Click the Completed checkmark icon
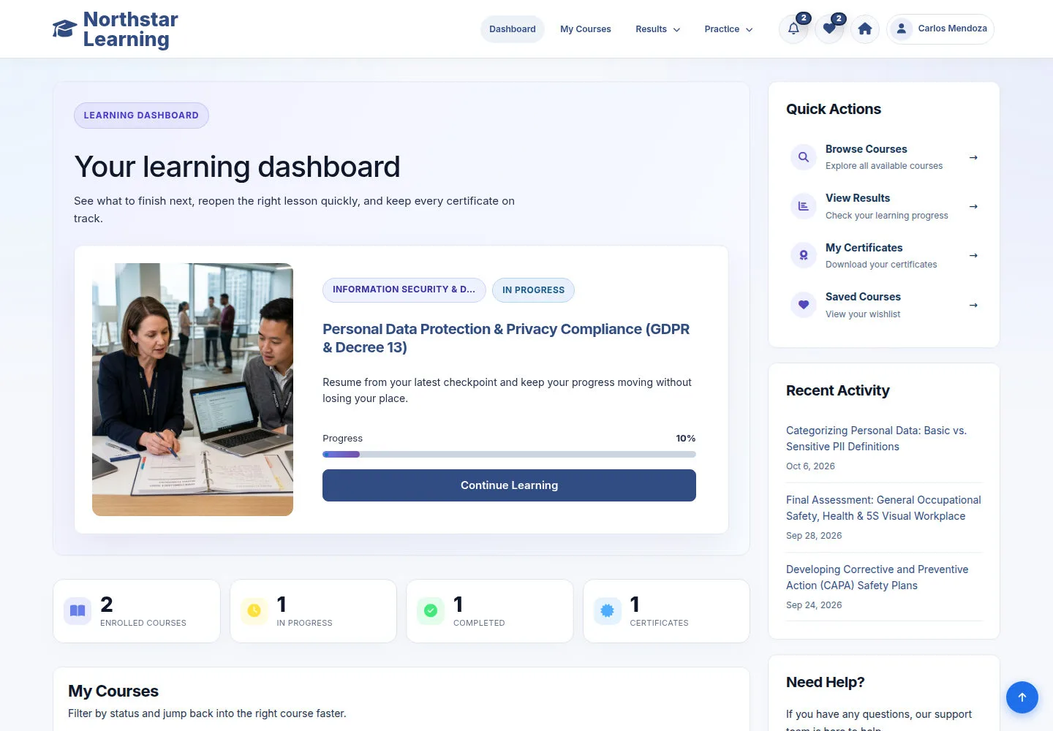Screen dimensions: 1053x731 coord(431,611)
